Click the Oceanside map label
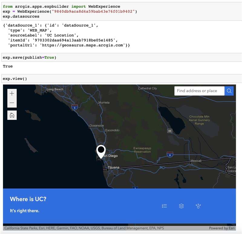Viewport: 242px width, 234px height. (96, 125)
